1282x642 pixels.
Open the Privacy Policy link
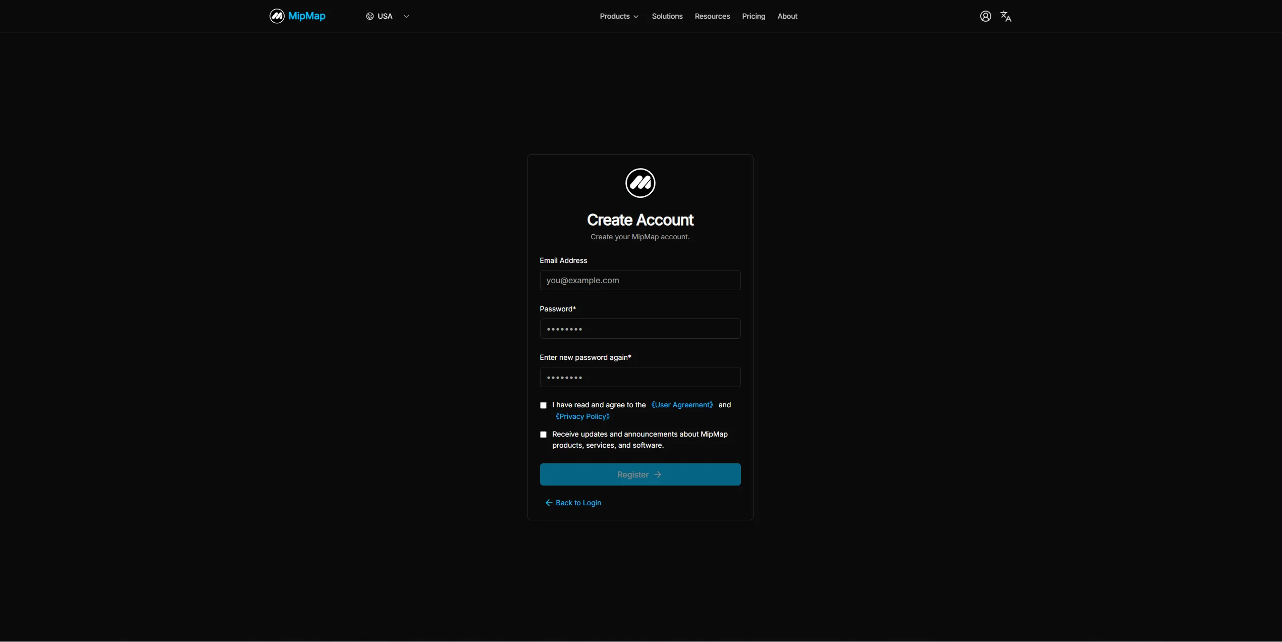pyautogui.click(x=582, y=416)
